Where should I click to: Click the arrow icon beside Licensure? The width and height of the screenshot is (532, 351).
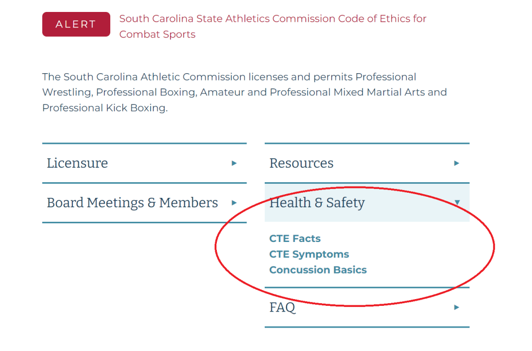tap(234, 163)
